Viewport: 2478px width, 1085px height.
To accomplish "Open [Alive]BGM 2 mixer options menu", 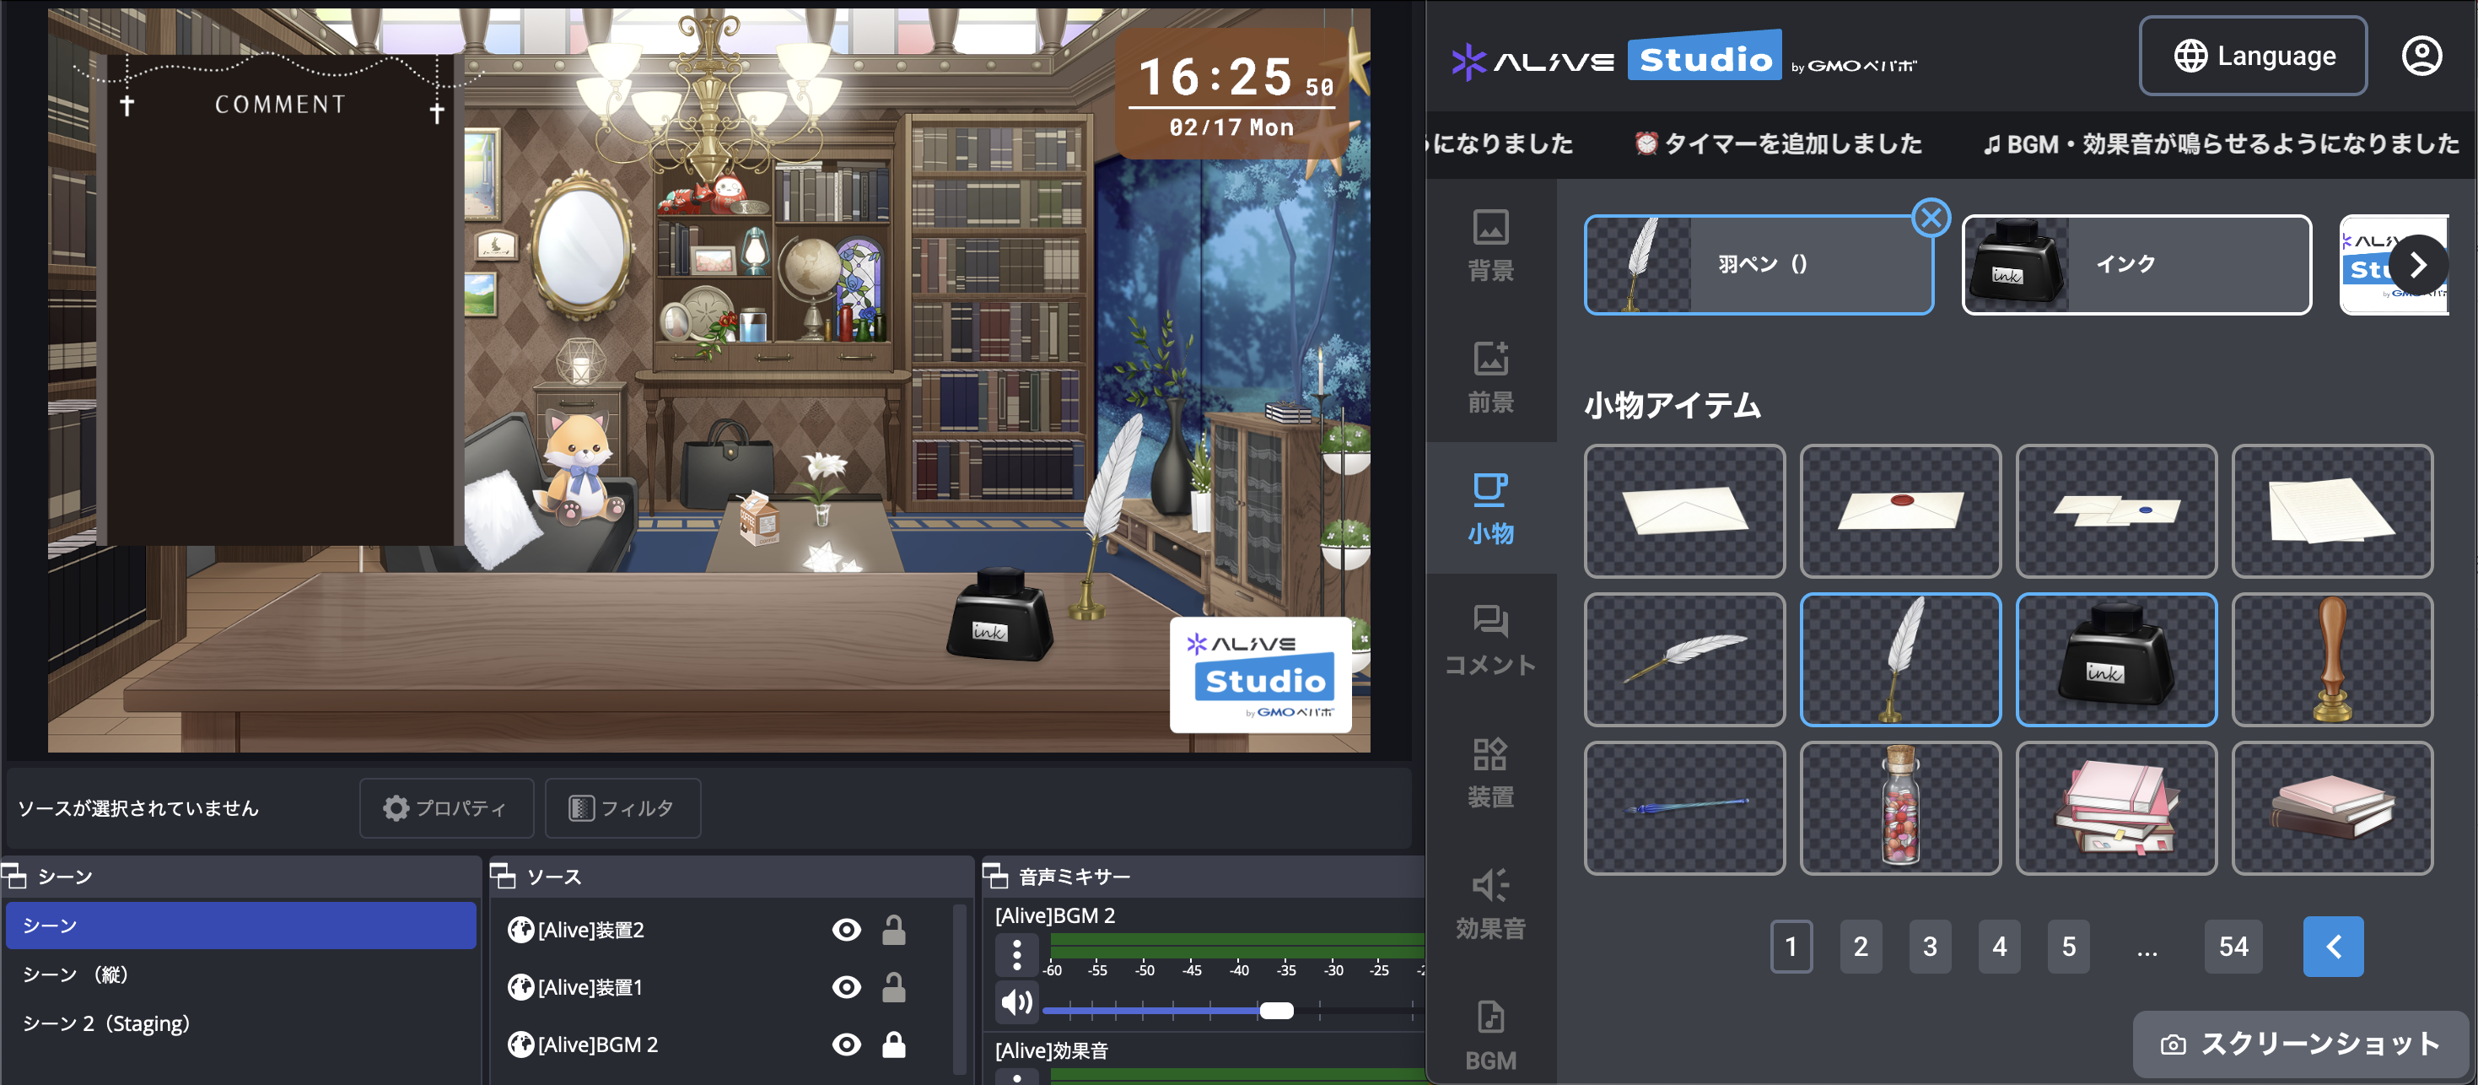I will (x=1017, y=955).
